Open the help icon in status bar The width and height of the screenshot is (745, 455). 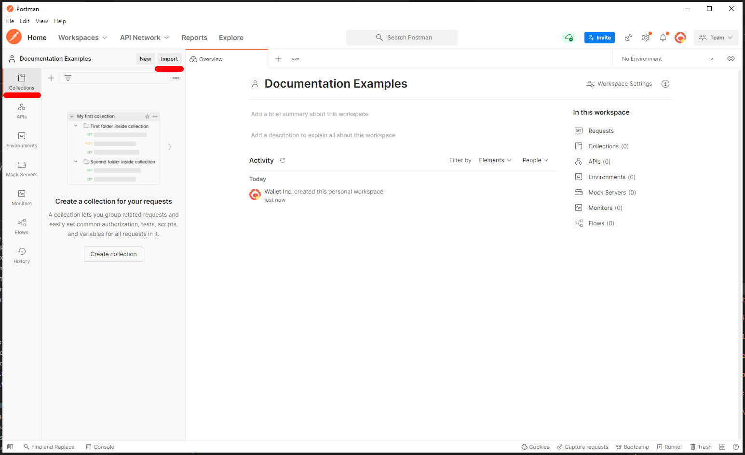(x=736, y=447)
